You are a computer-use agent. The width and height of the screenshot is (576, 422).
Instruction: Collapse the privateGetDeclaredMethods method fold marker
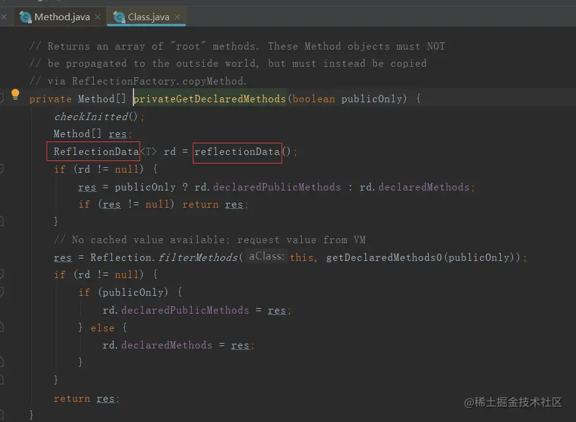(x=1, y=98)
